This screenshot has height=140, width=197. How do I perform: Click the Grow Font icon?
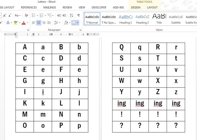coord(5,16)
